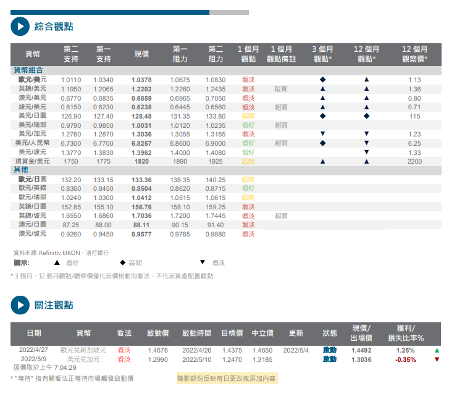
Task: Click the 1 個月 觀點備註 column header
Action: (x=281, y=54)
